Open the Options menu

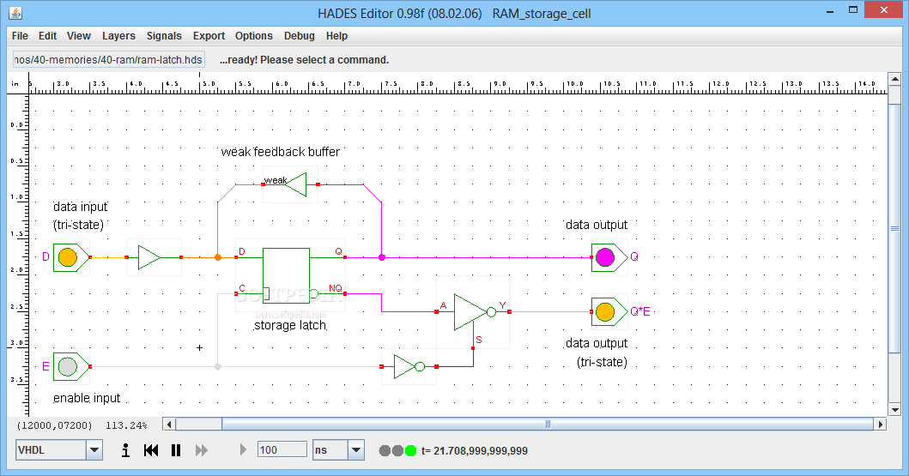pos(253,36)
